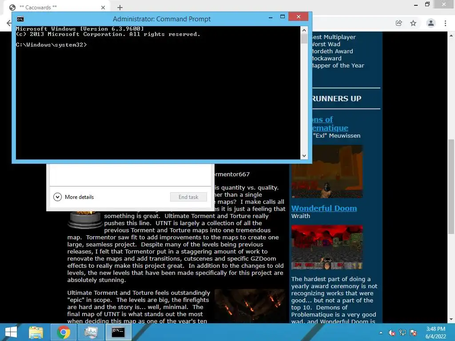Screen dimensions: 455x341
Task: Open the Start menu Windows logo
Action: pyautogui.click(x=11, y=332)
